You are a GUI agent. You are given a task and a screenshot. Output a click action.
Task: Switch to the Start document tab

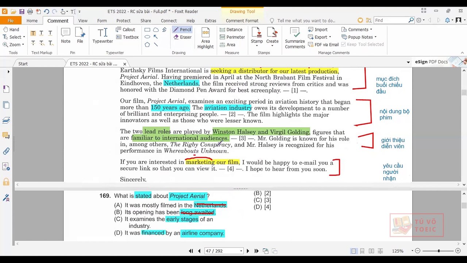coord(23,64)
